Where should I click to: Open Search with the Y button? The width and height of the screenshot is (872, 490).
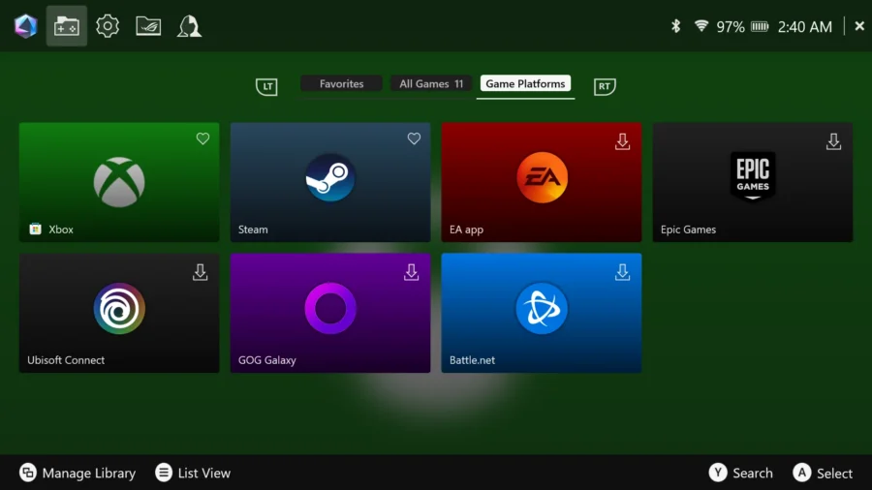pos(741,473)
